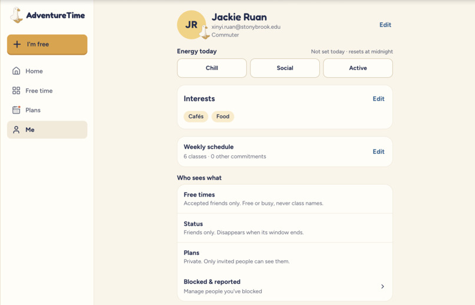
Task: Click the Status row title
Action: [193, 224]
